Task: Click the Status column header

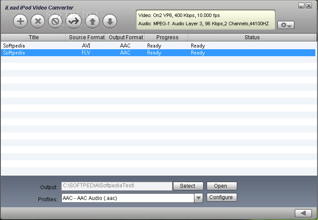Action: coord(252,37)
